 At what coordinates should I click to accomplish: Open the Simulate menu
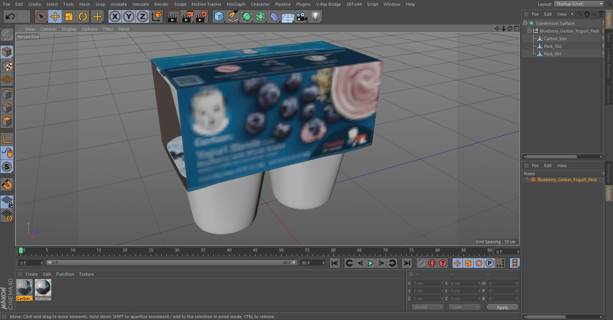(x=141, y=4)
